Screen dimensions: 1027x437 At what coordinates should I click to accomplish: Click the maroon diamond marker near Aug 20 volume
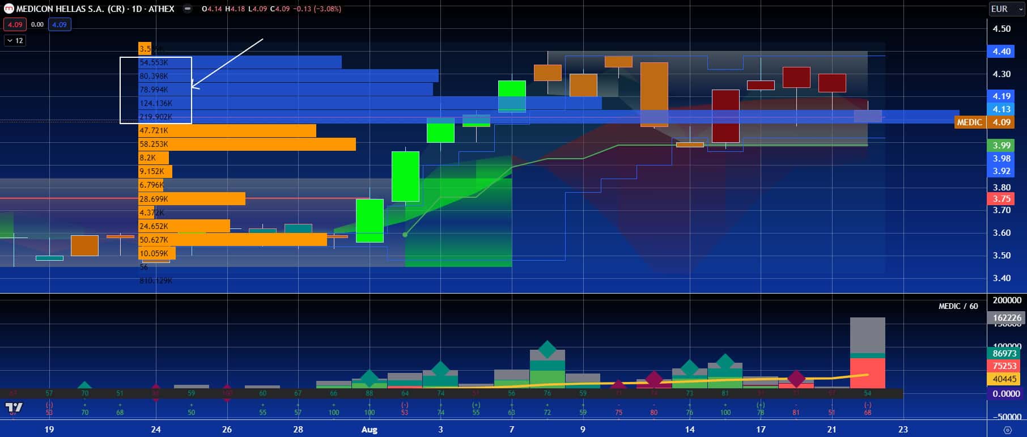click(x=796, y=379)
